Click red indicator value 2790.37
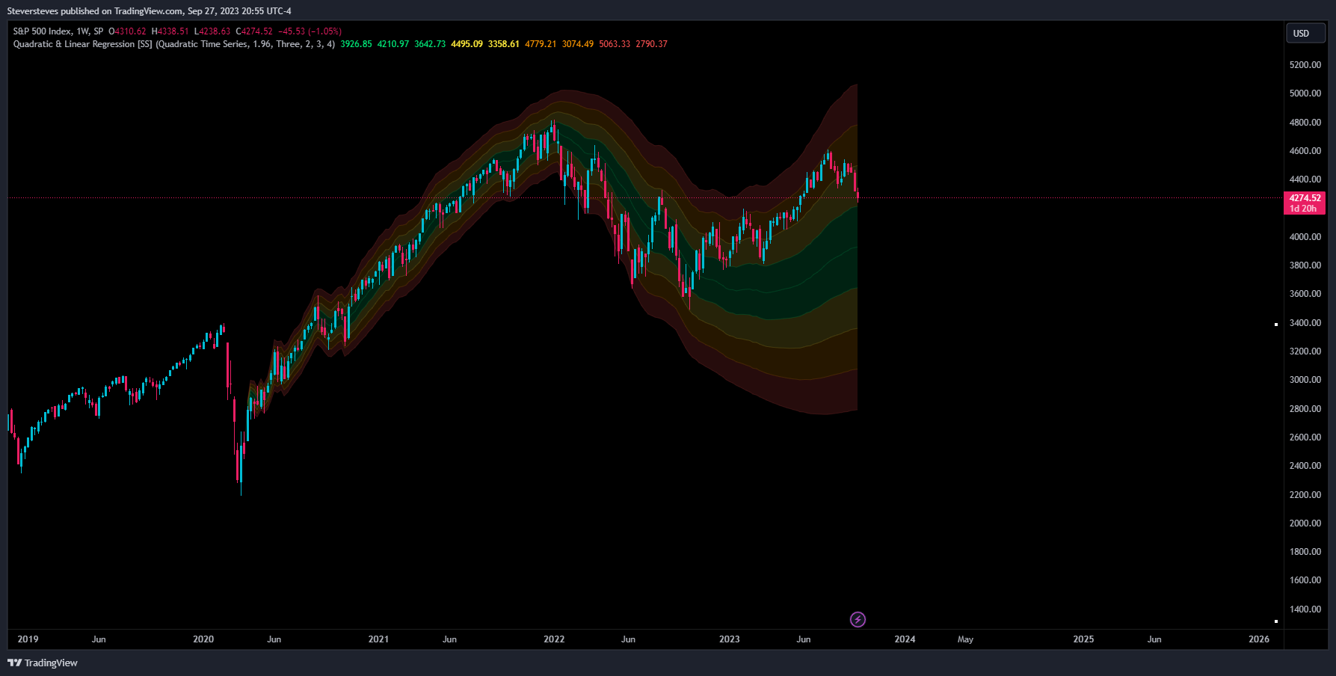1336x676 pixels. tap(652, 44)
